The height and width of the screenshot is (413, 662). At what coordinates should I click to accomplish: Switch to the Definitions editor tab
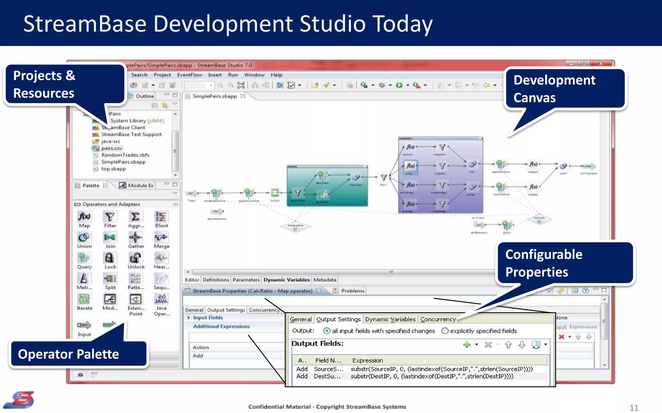coord(216,280)
